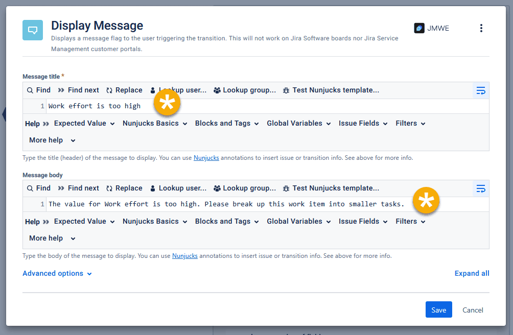Toggle line wrap in Message title editor
513x335 pixels.
point(481,90)
